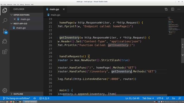The width and height of the screenshot is (184, 103).
Task: Close the main.go editor tab
Action: tap(64, 9)
